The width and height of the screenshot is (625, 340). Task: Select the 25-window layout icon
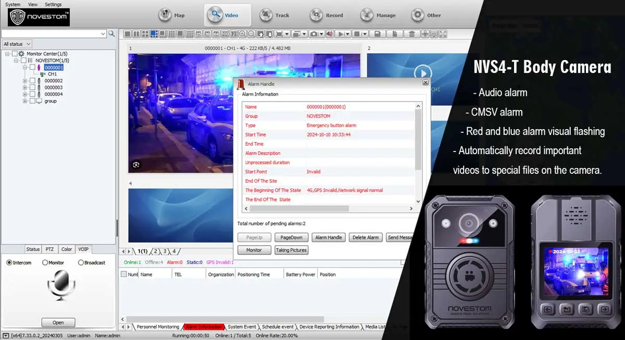pos(198,34)
